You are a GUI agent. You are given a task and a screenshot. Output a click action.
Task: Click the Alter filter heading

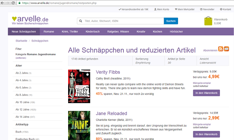click(x=19, y=65)
